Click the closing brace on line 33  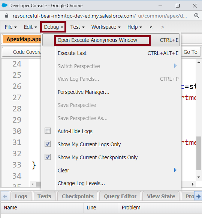click(34, 165)
